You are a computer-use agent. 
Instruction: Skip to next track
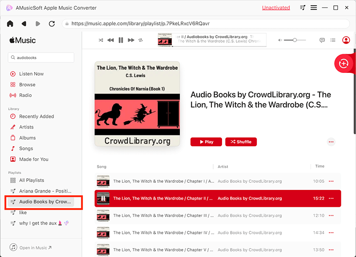pyautogui.click(x=131, y=40)
